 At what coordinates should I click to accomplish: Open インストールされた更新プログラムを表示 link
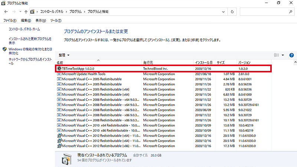tap(30, 41)
